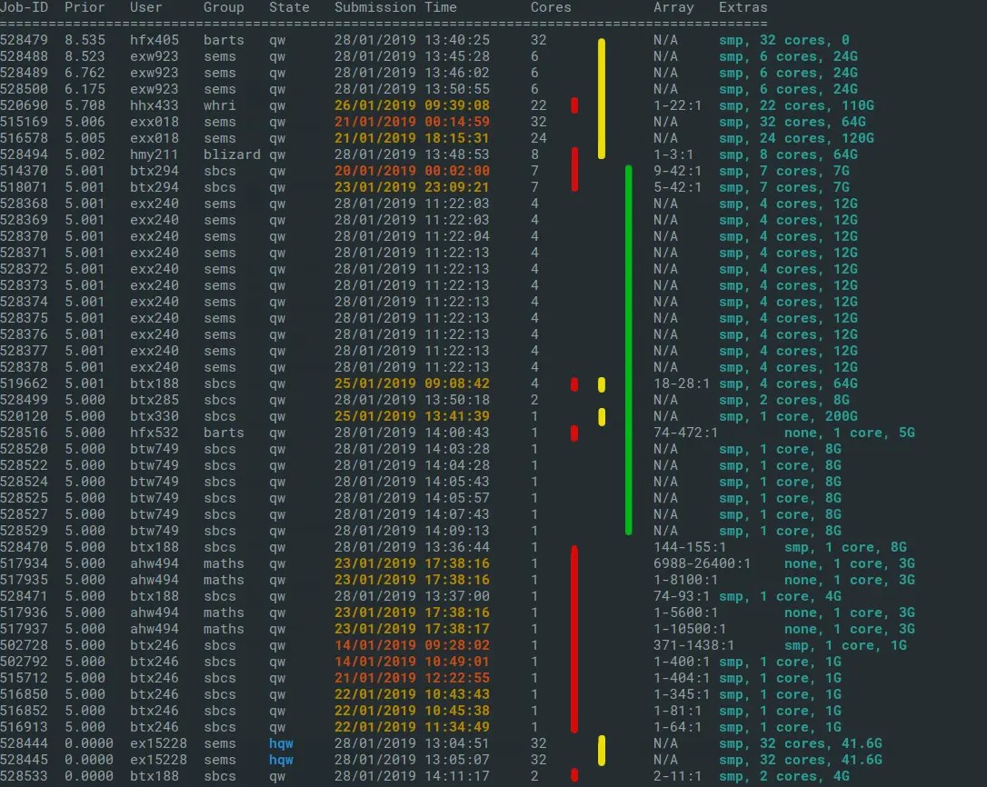Click job ID 519662
This screenshot has width=987, height=787.
pos(24,384)
